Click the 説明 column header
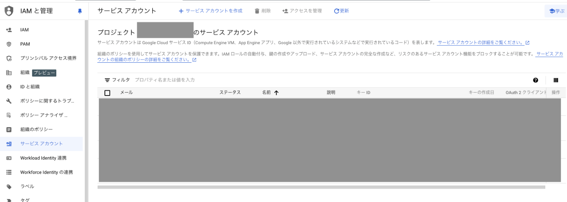The image size is (567, 202). click(x=331, y=93)
